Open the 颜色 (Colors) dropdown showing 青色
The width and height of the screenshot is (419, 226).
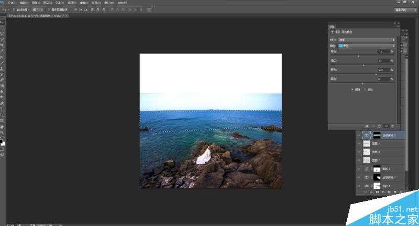click(366, 46)
